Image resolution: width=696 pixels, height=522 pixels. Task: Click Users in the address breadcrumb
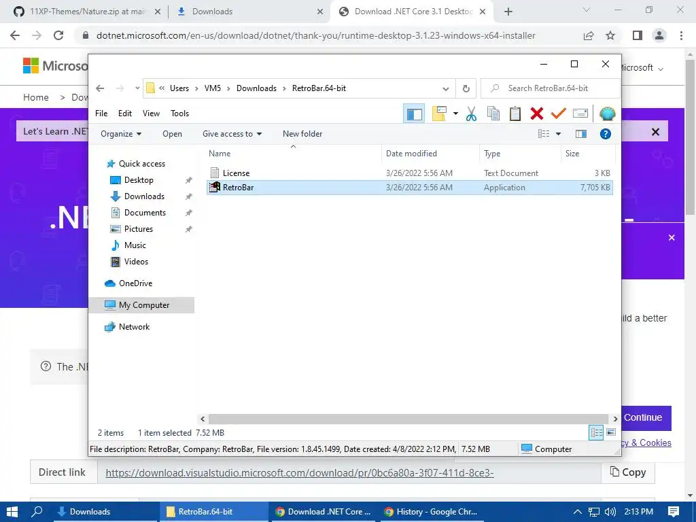(x=179, y=88)
